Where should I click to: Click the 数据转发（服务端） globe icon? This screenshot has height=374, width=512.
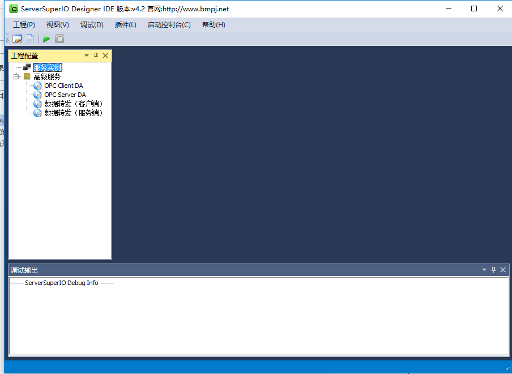pyautogui.click(x=37, y=113)
